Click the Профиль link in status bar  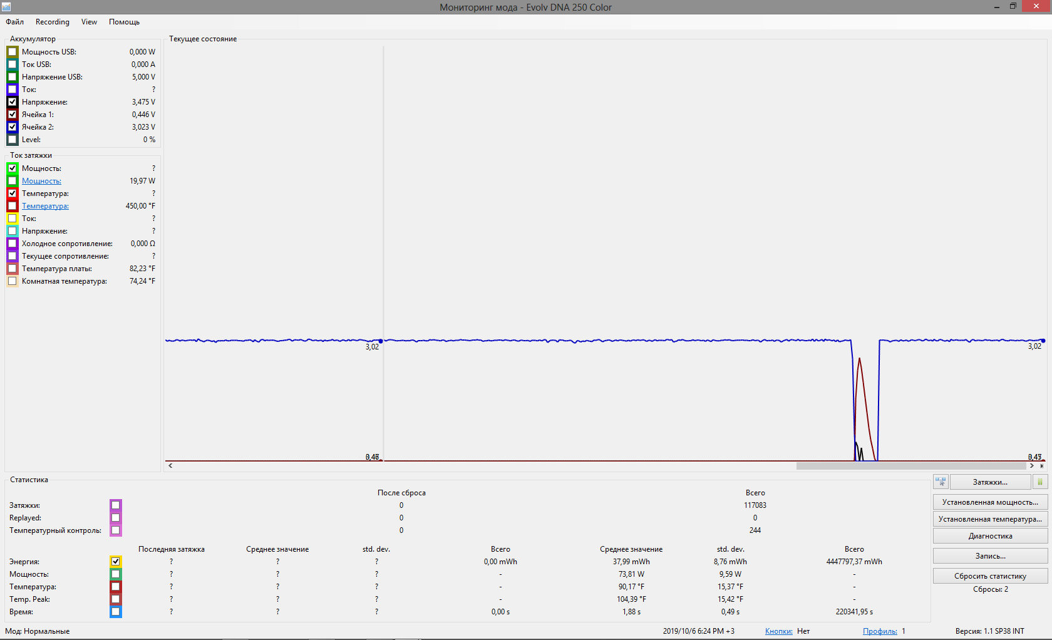pos(879,631)
